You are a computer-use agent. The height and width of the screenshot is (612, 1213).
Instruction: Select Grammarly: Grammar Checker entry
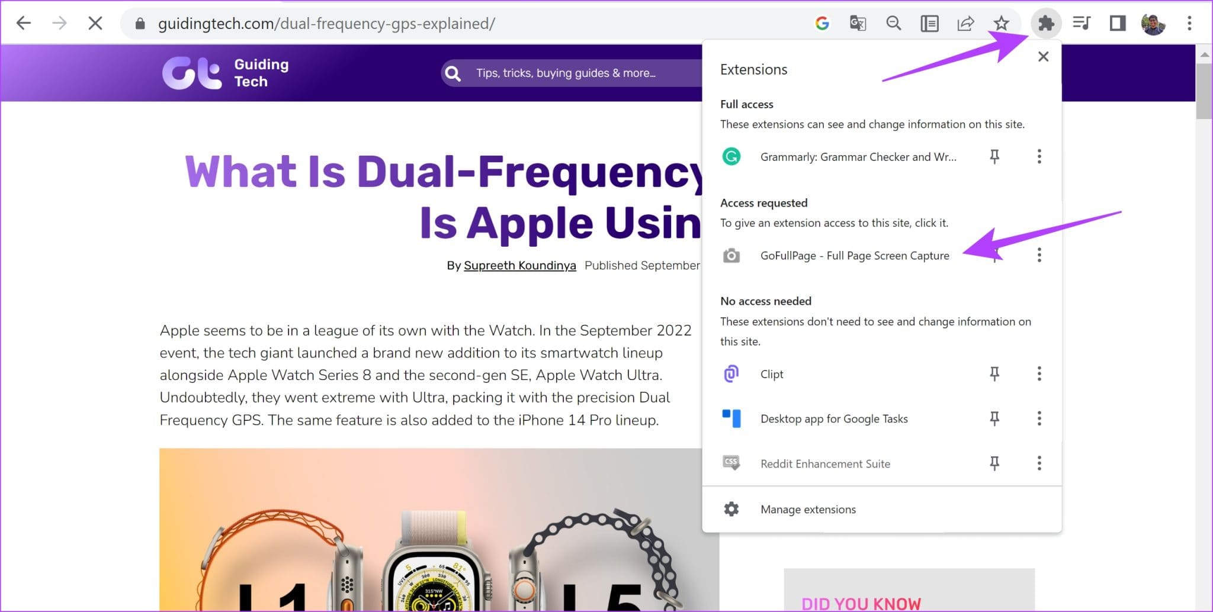pos(858,157)
